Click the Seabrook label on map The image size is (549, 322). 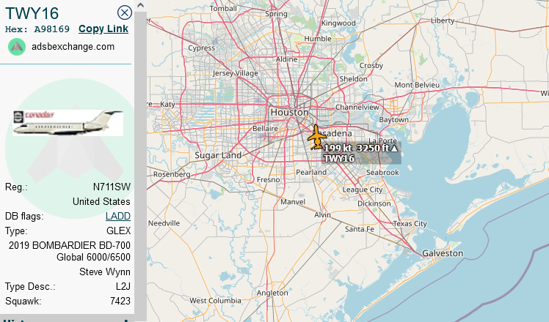tap(382, 172)
